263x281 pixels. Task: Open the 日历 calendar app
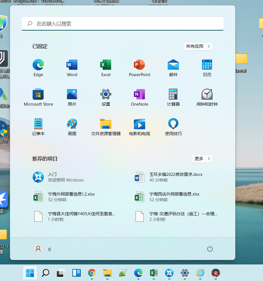(x=207, y=68)
